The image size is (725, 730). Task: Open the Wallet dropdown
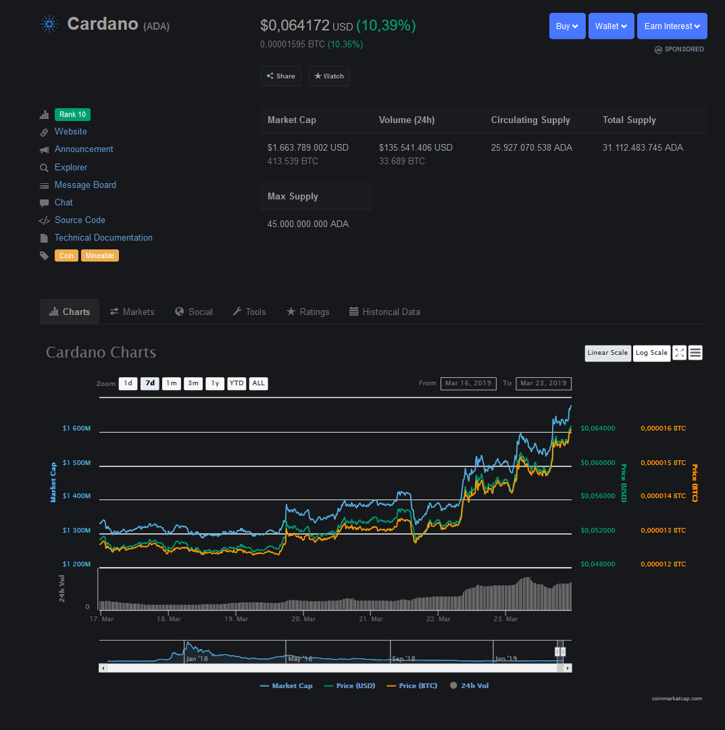(611, 26)
